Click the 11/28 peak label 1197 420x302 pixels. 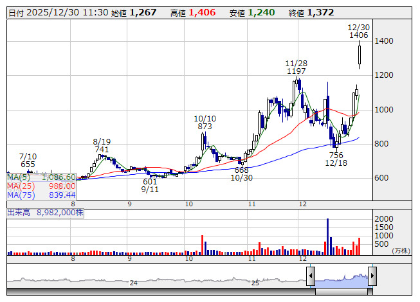tap(295, 71)
